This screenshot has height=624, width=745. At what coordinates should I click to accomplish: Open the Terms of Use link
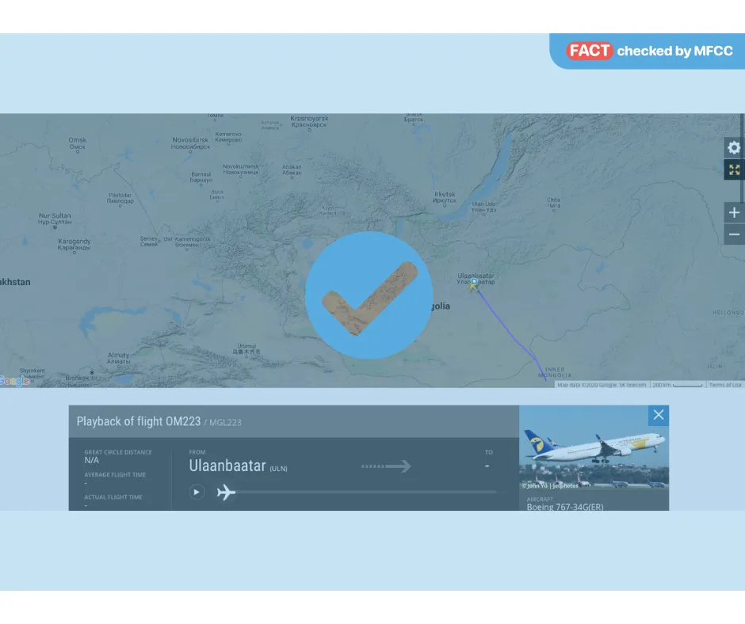tap(725, 385)
